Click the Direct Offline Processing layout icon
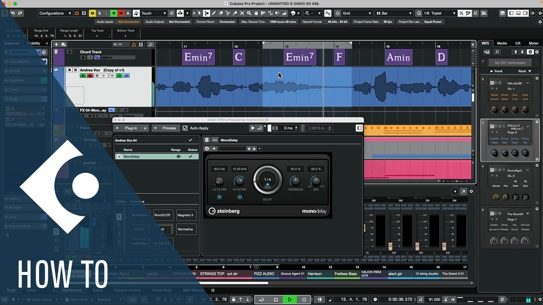Image resolution: width=543 pixels, height=305 pixels. pyautogui.click(x=359, y=128)
